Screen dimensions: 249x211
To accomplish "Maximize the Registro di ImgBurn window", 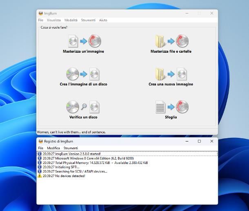I will [x=199, y=141].
